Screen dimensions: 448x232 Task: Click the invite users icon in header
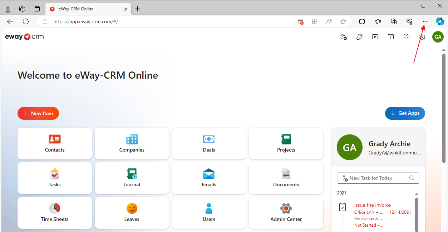pyautogui.click(x=344, y=37)
